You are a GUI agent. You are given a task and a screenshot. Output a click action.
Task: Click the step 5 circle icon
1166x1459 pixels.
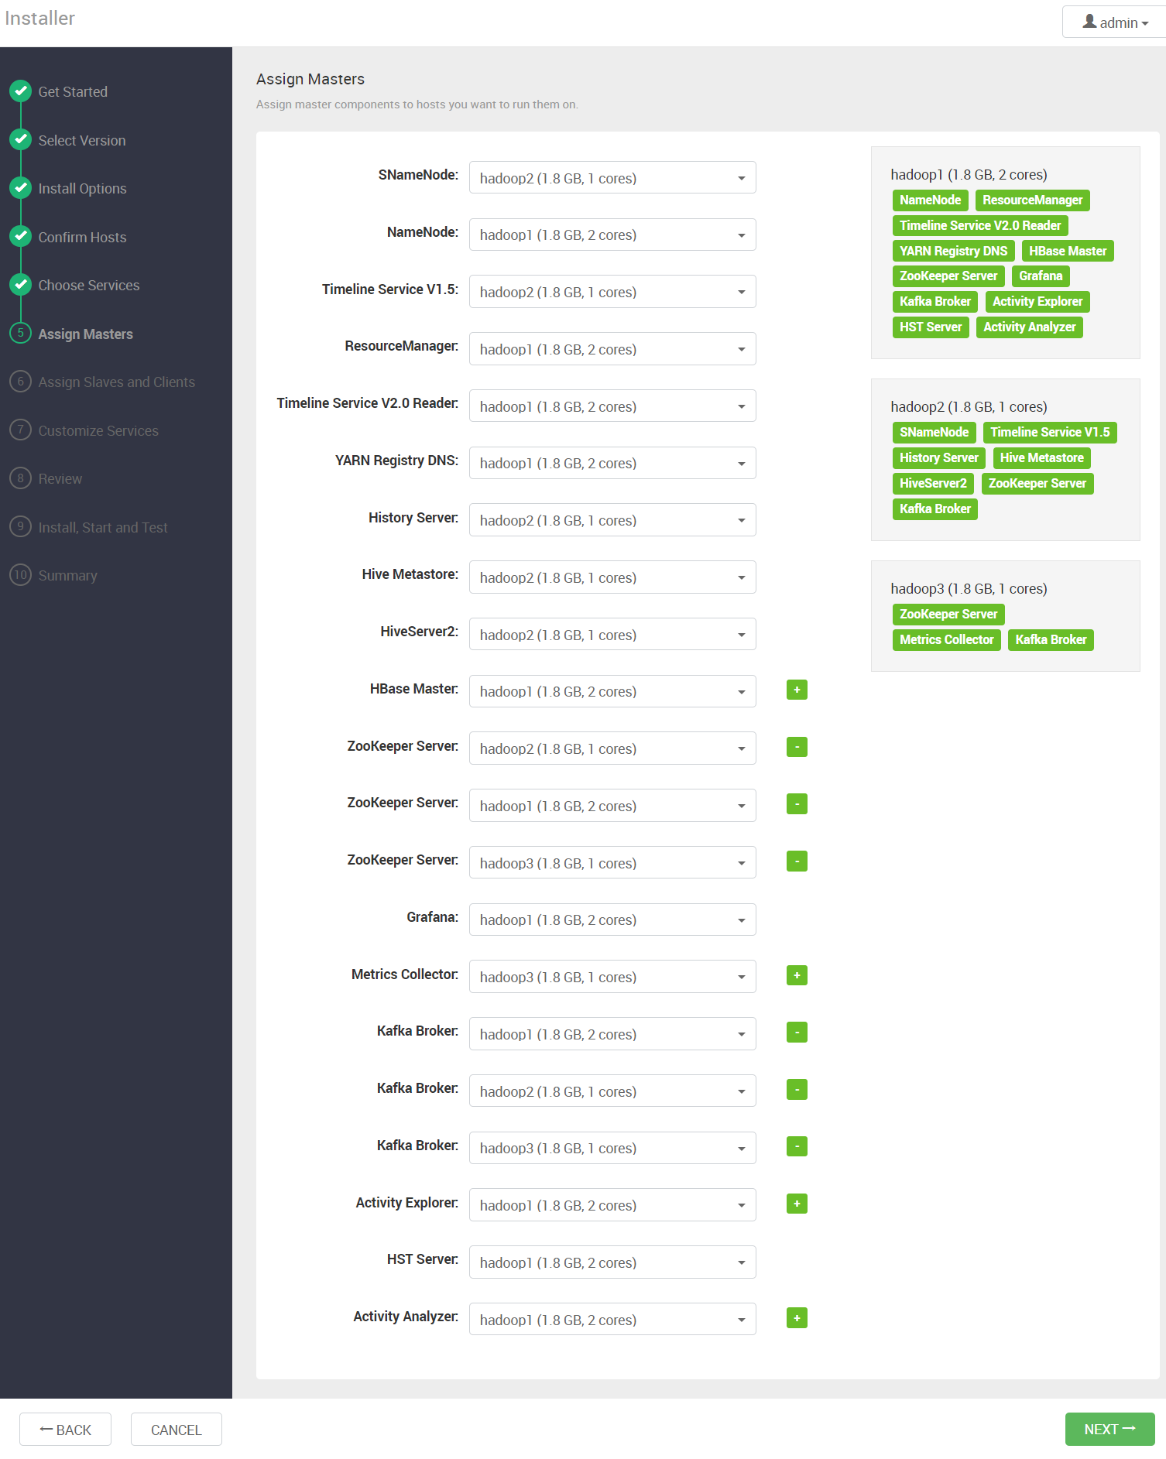click(21, 333)
